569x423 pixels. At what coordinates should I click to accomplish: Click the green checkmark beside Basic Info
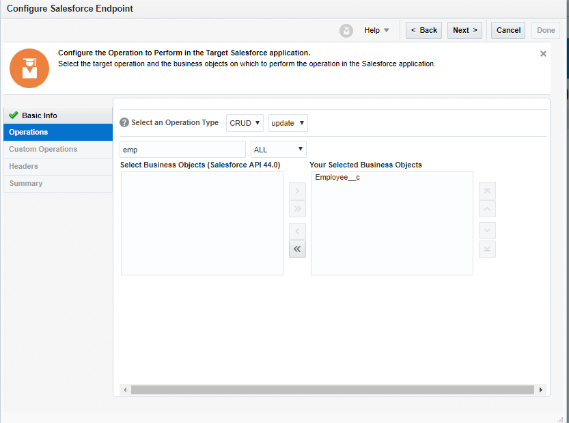coord(14,115)
